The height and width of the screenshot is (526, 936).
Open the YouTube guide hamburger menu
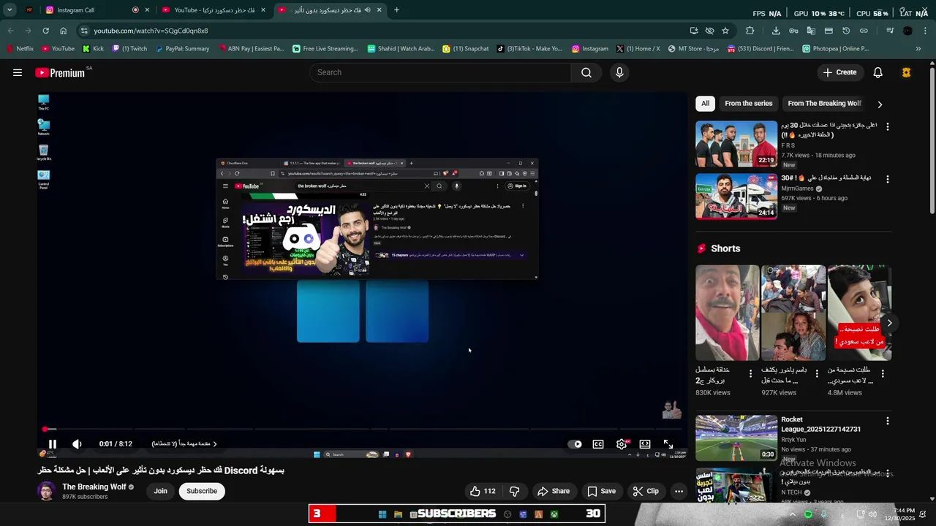coord(18,72)
